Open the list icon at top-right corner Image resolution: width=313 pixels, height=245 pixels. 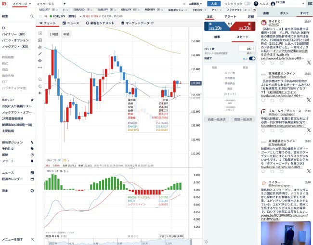(310, 3)
